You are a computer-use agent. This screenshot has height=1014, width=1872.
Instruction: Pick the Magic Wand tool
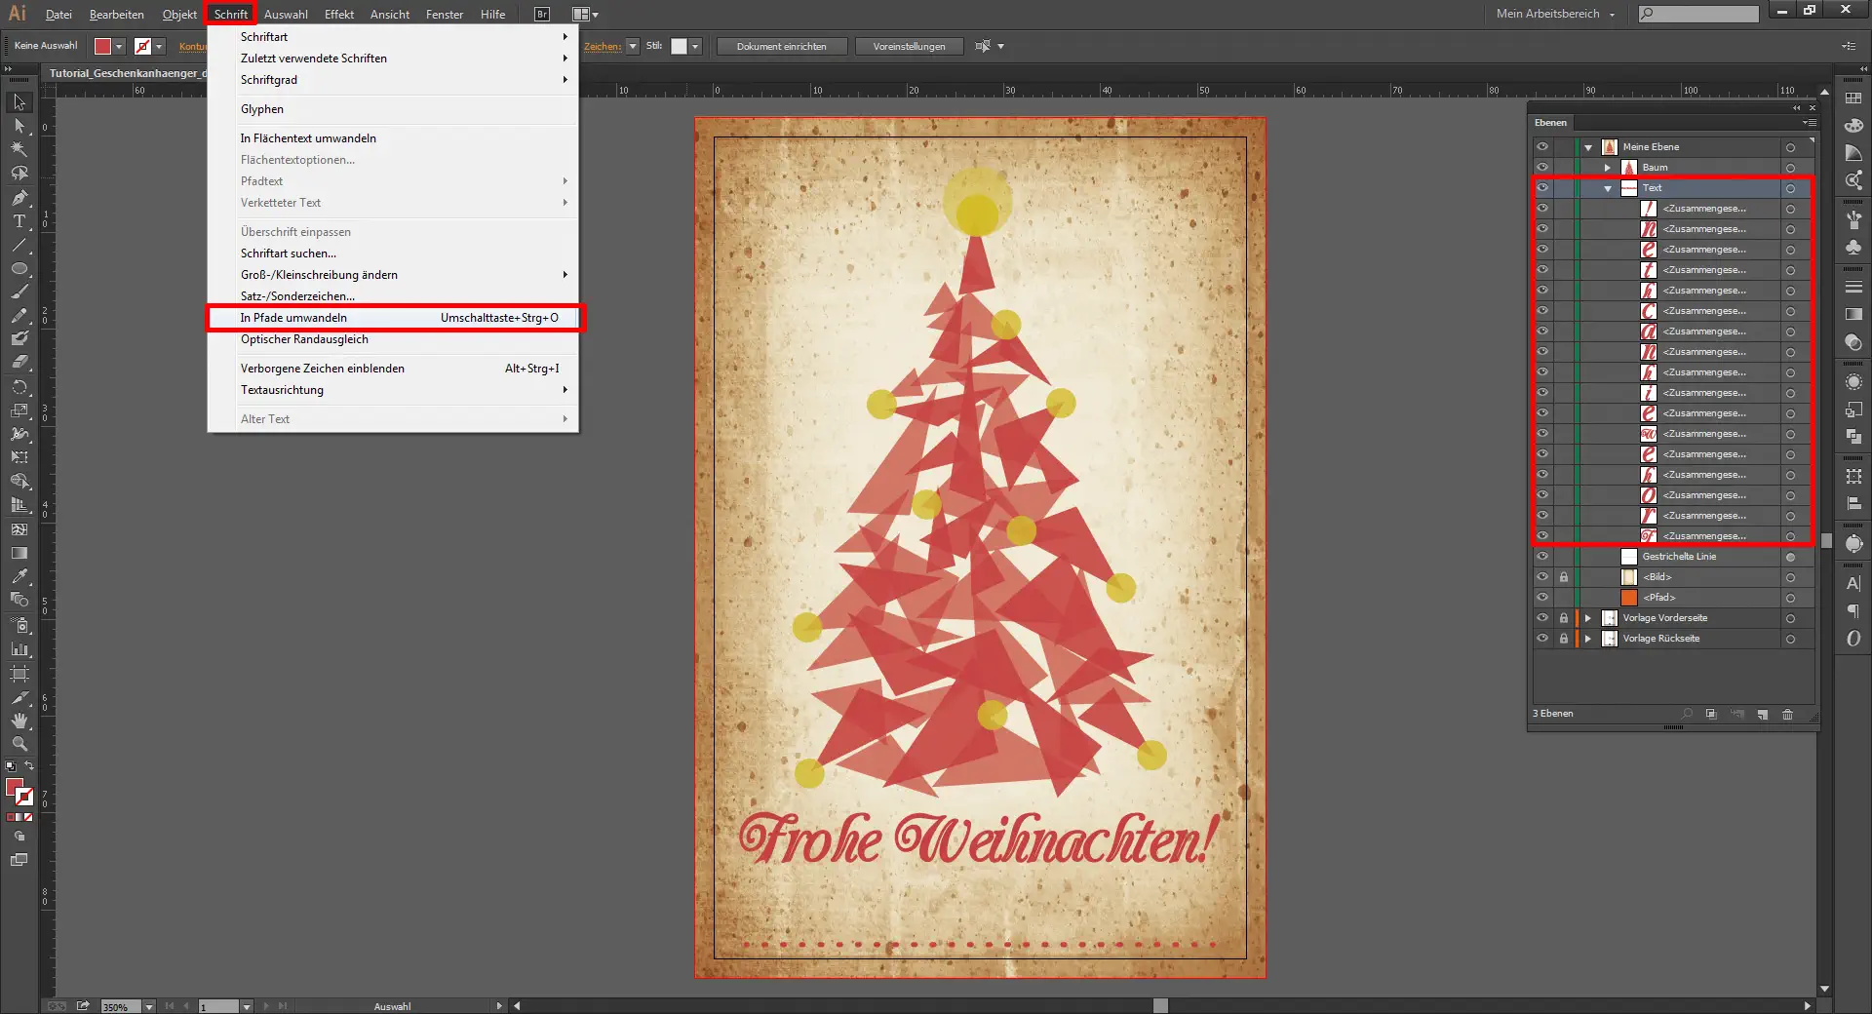[19, 149]
